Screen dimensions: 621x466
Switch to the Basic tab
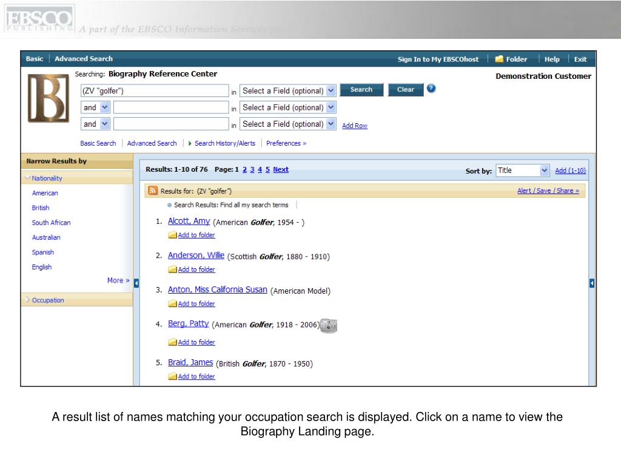35,59
